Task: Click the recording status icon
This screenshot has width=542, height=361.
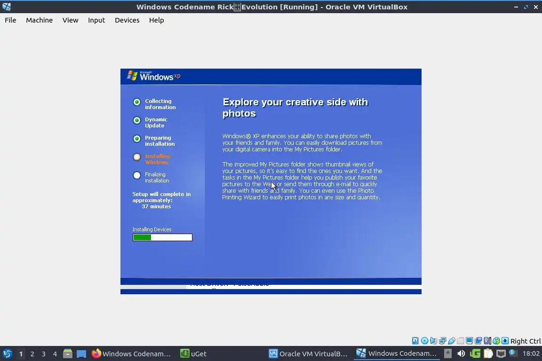Action: (478, 341)
